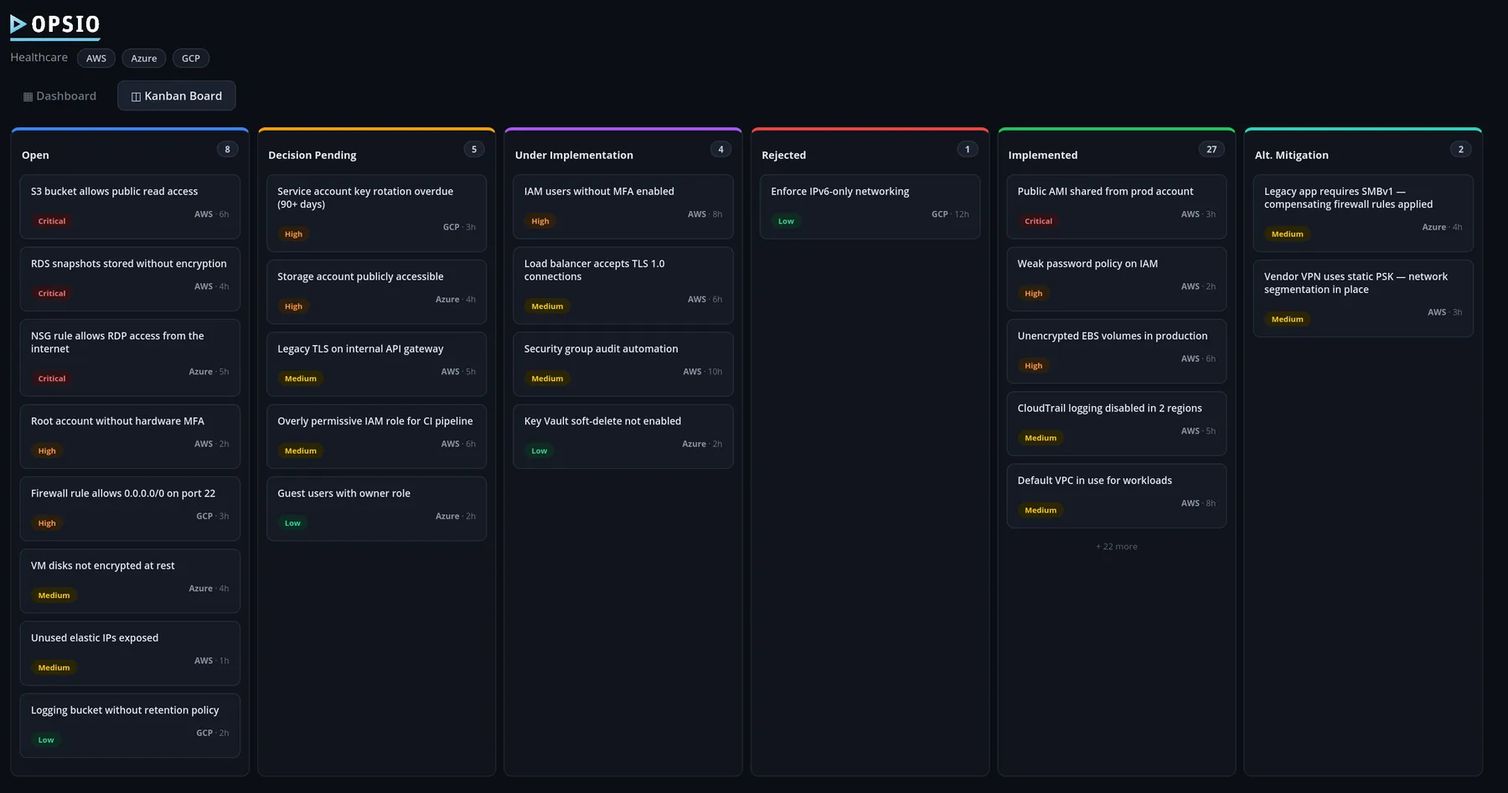
Task: Open IAM users without MFA enabled card
Action: tap(623, 207)
